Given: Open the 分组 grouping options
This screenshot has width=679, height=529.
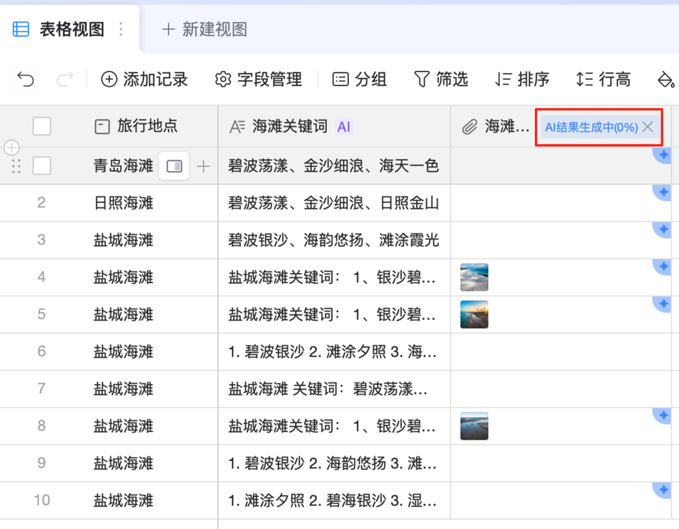Looking at the screenshot, I should point(360,79).
